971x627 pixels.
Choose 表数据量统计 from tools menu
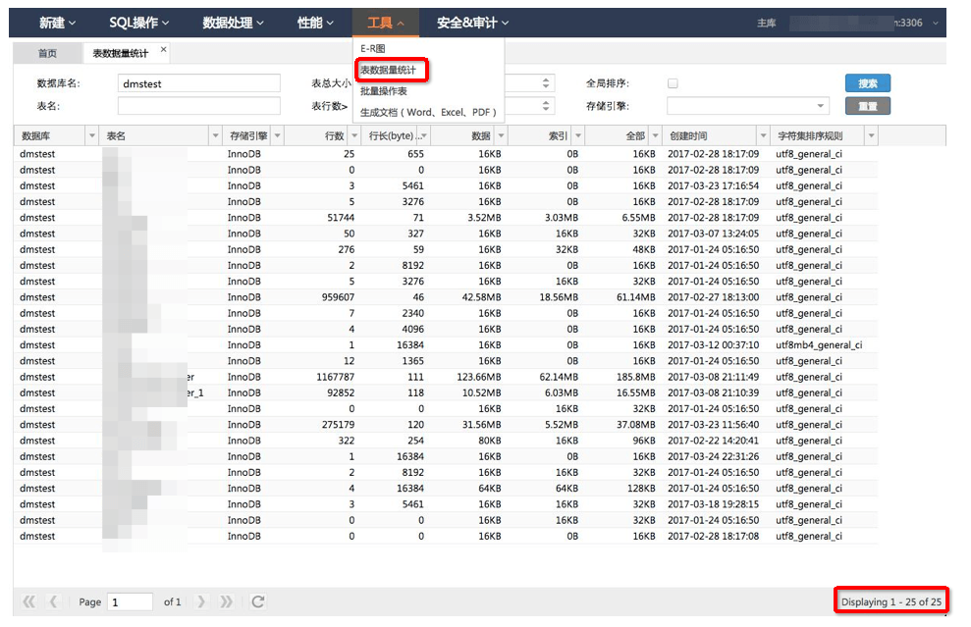coord(388,70)
